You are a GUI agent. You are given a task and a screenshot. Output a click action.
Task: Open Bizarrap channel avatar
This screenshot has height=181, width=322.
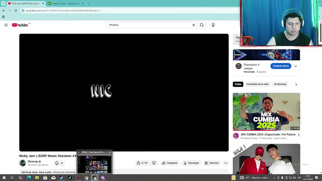point(23,163)
